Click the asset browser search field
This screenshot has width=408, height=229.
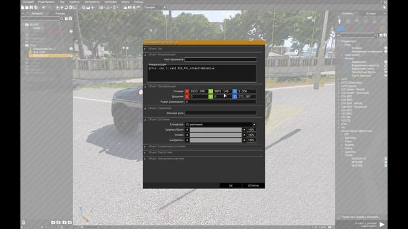[357, 35]
